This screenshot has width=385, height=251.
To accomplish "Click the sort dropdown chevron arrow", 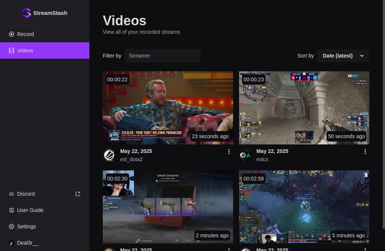I will click(x=362, y=56).
